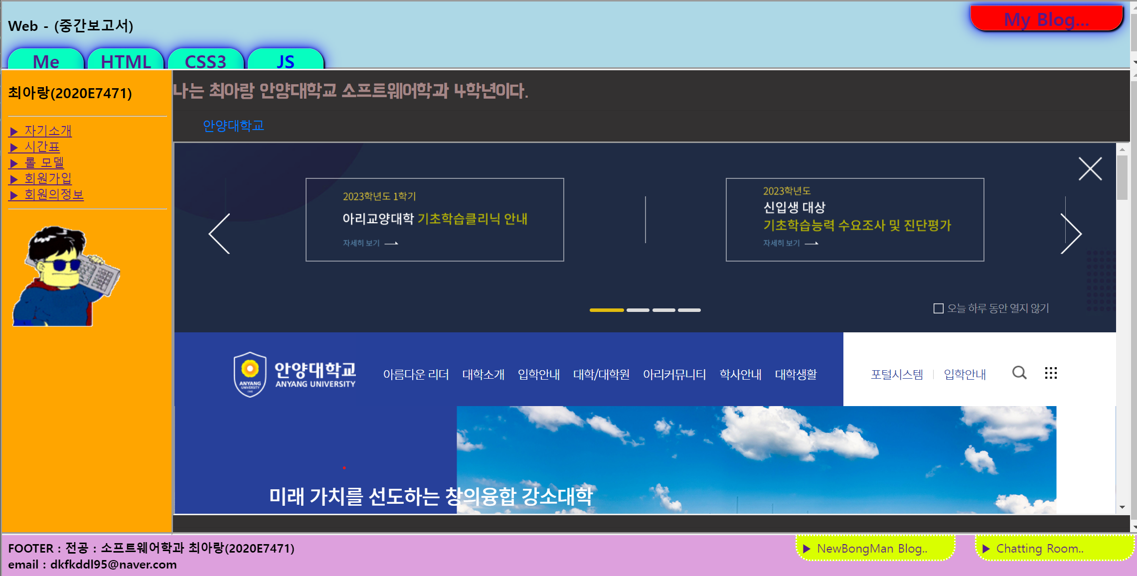Close the popup banner with X
The width and height of the screenshot is (1137, 576).
coord(1090,169)
